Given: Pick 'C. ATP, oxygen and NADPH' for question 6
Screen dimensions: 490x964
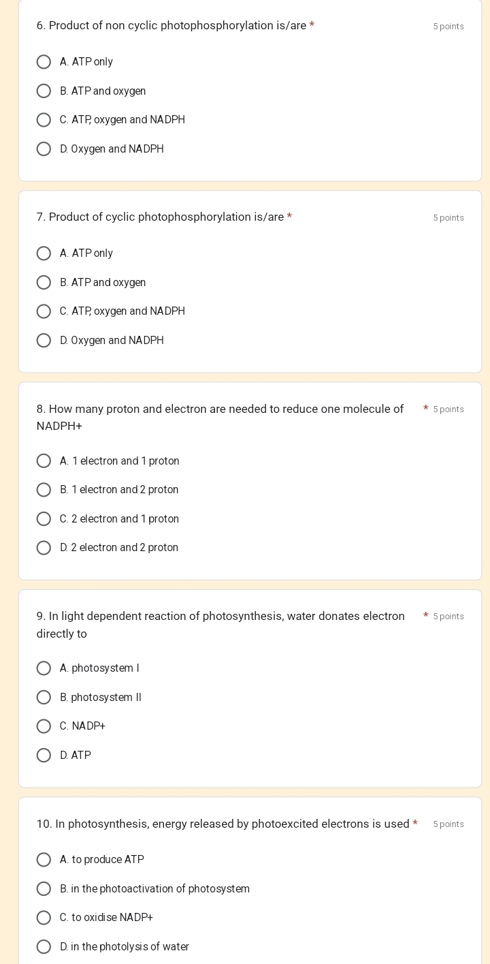Looking at the screenshot, I should 44,120.
